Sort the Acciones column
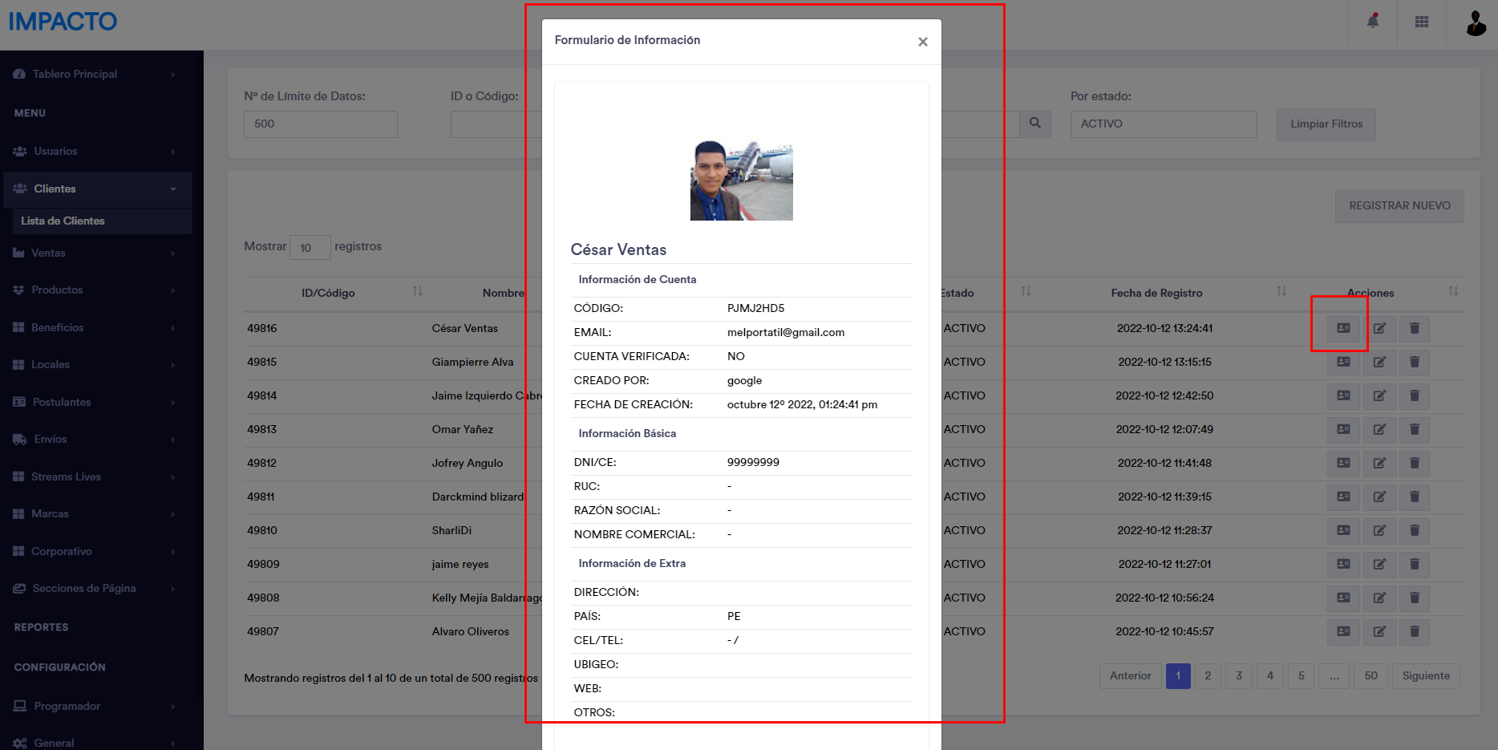This screenshot has width=1498, height=750. point(1452,291)
